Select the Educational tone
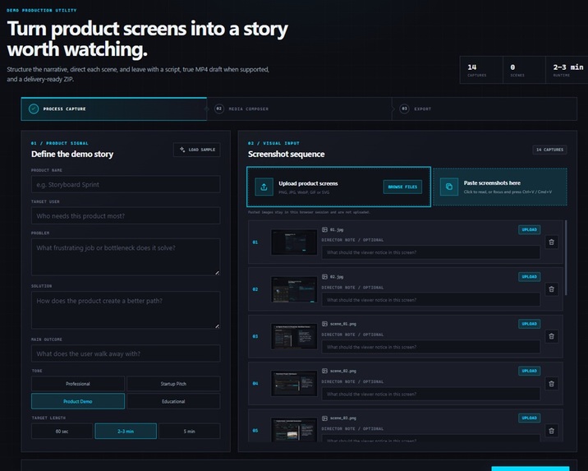 click(173, 401)
